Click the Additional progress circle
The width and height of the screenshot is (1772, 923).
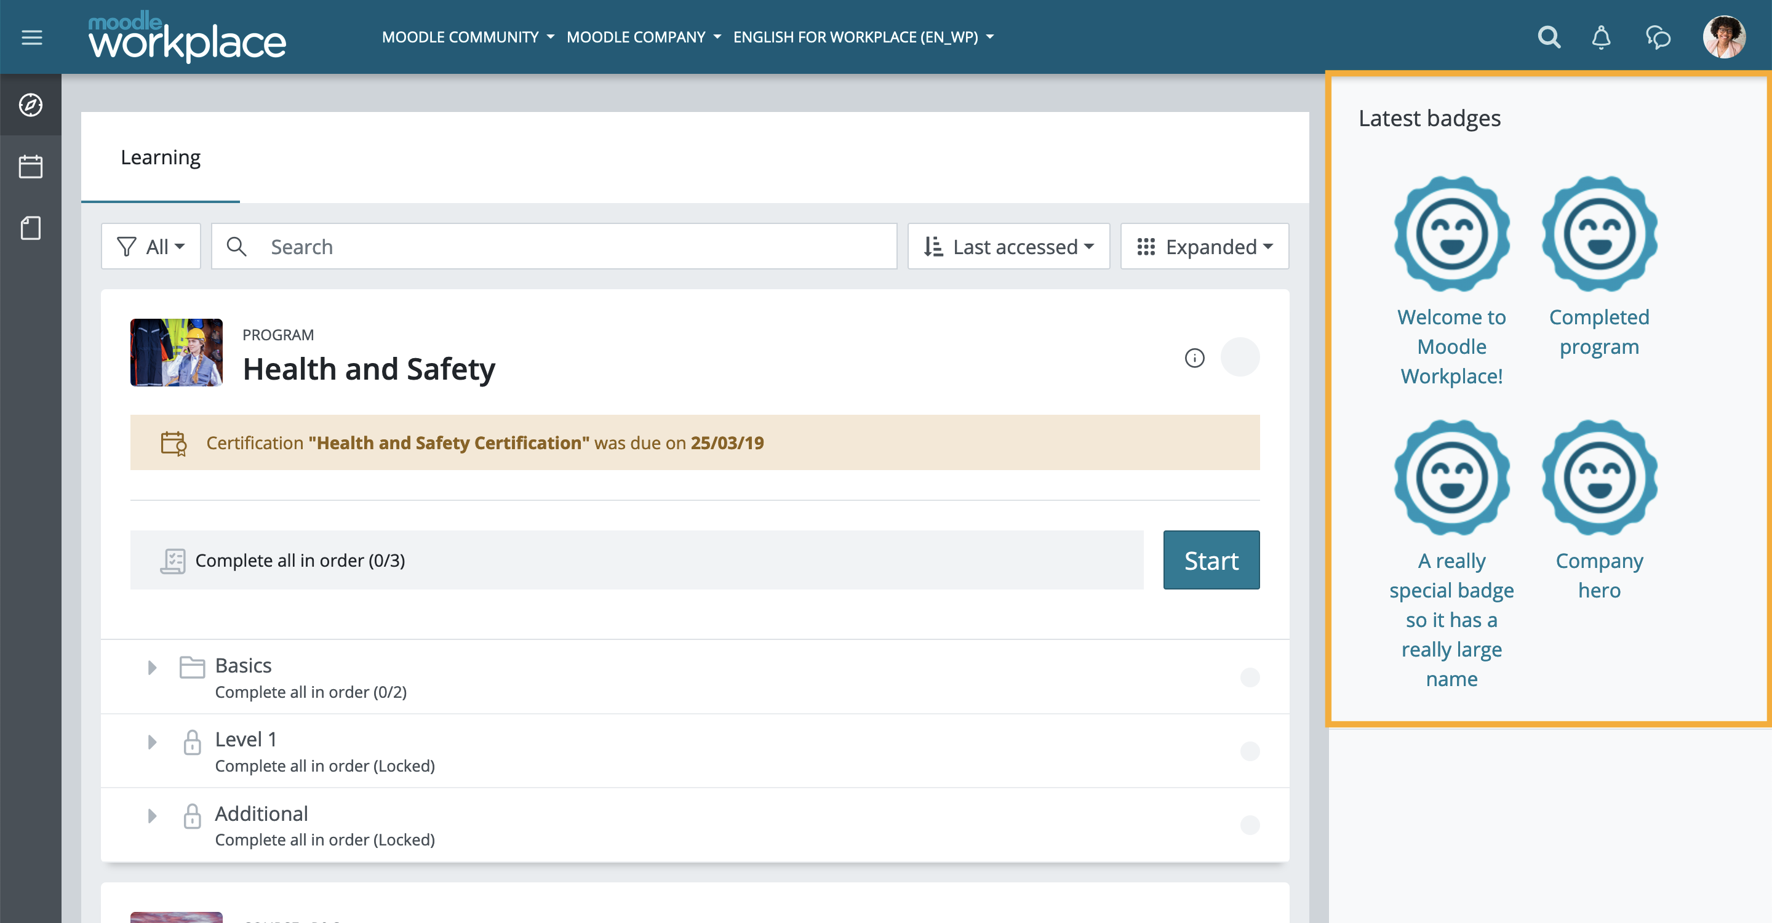(1250, 825)
